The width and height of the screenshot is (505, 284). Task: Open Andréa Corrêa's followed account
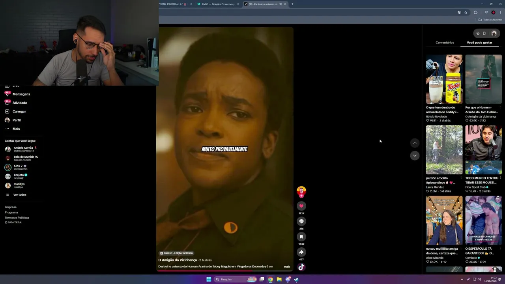[x=21, y=149]
